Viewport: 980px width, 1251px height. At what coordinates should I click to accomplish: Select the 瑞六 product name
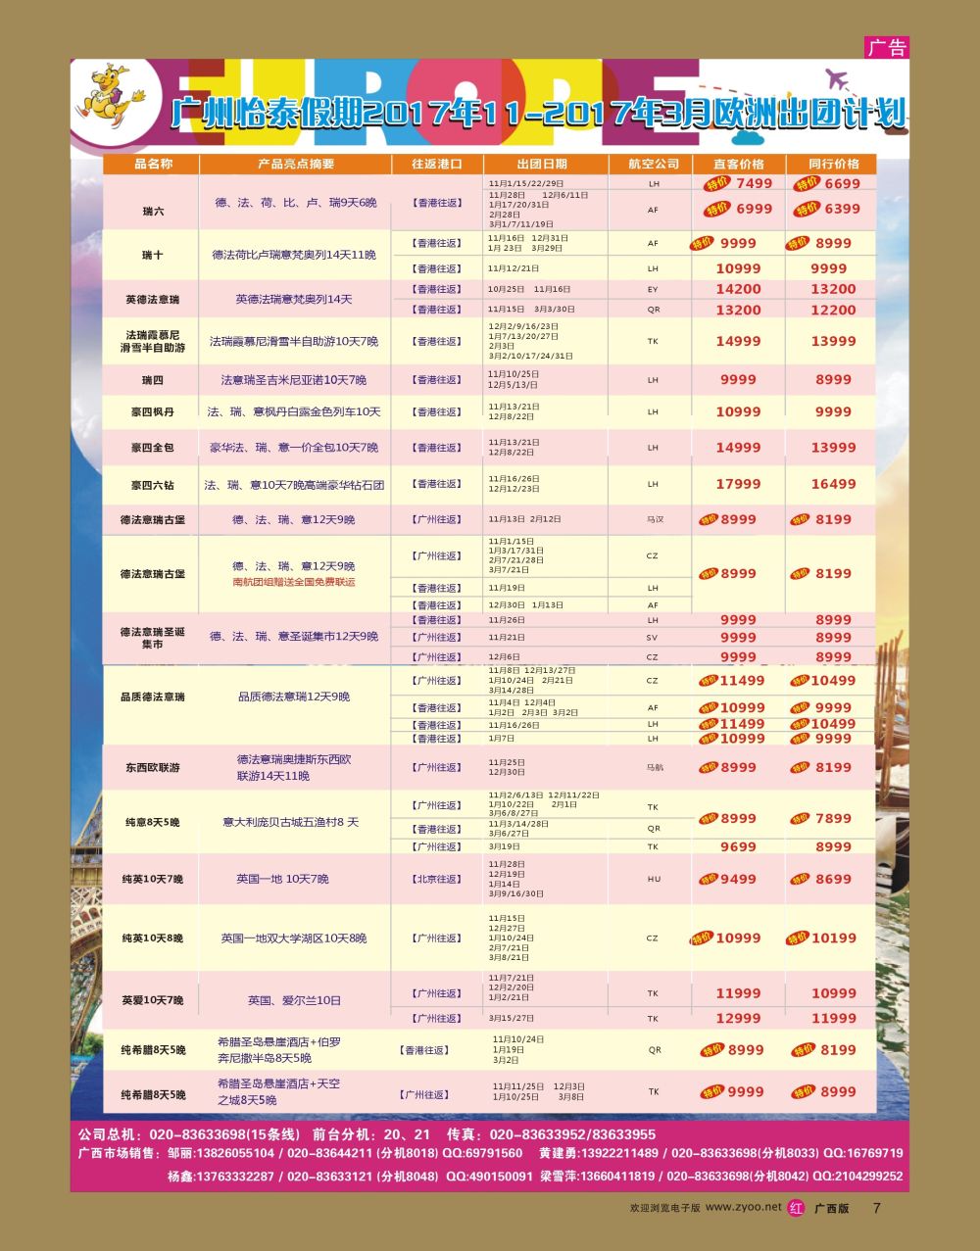tap(153, 212)
